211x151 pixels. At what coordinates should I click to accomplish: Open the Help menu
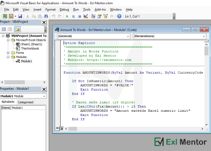pyautogui.click(x=129, y=10)
